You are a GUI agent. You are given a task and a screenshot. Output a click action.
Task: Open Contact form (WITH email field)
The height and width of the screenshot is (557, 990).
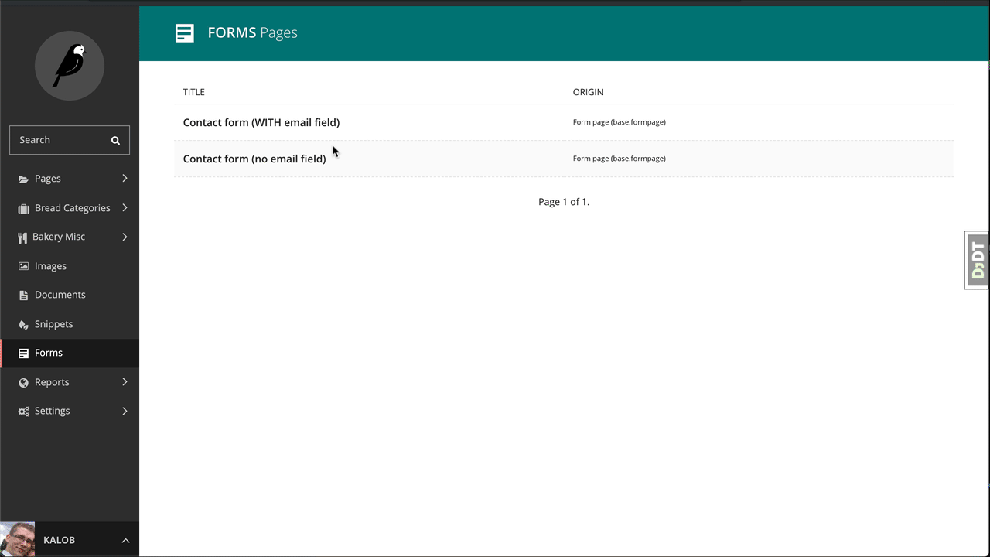coord(261,122)
